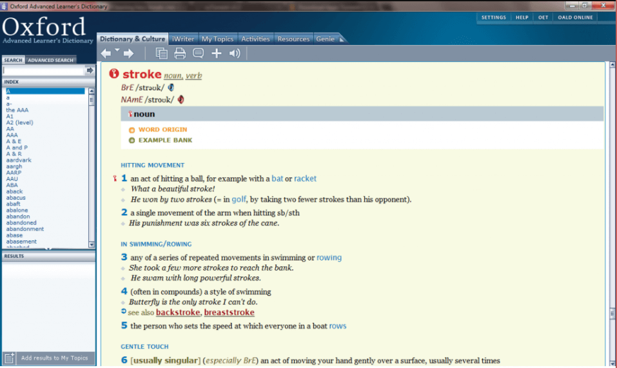Add entry with the plus icon
The image size is (617, 368).
tap(217, 53)
